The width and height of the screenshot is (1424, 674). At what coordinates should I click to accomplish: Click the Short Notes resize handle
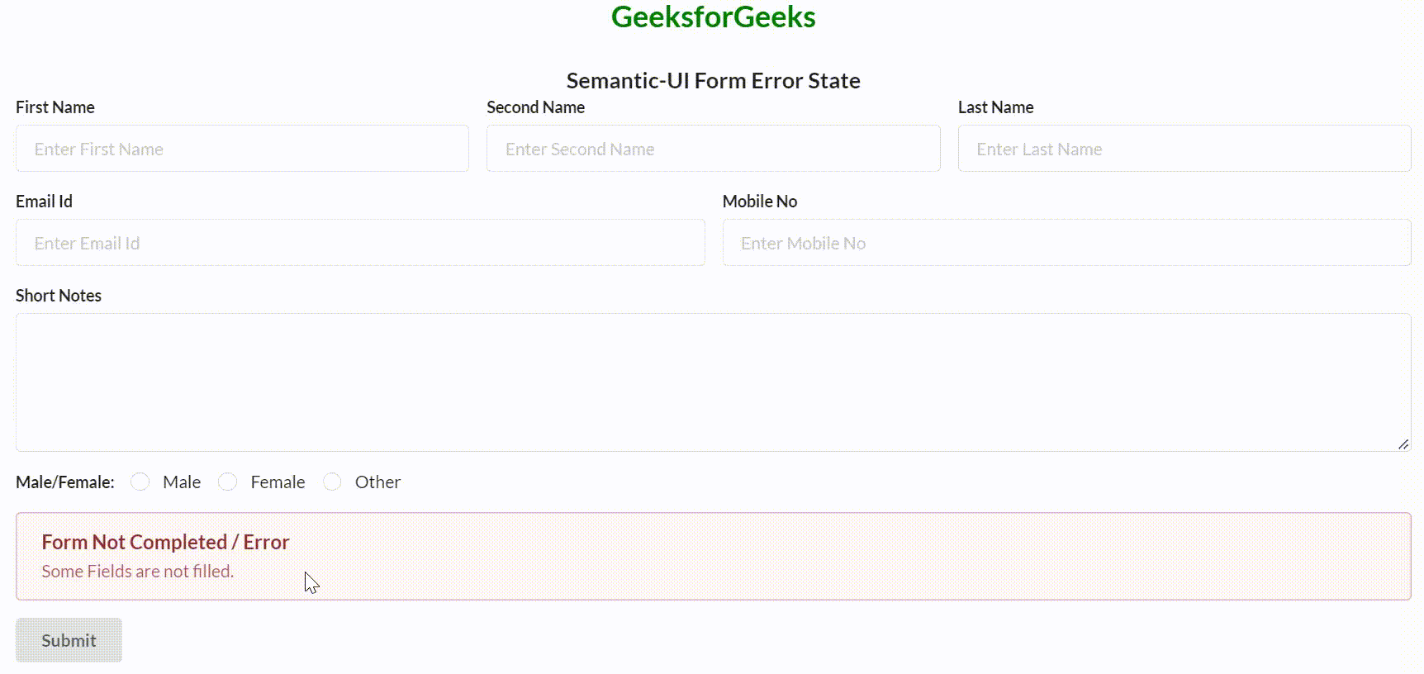(1403, 444)
